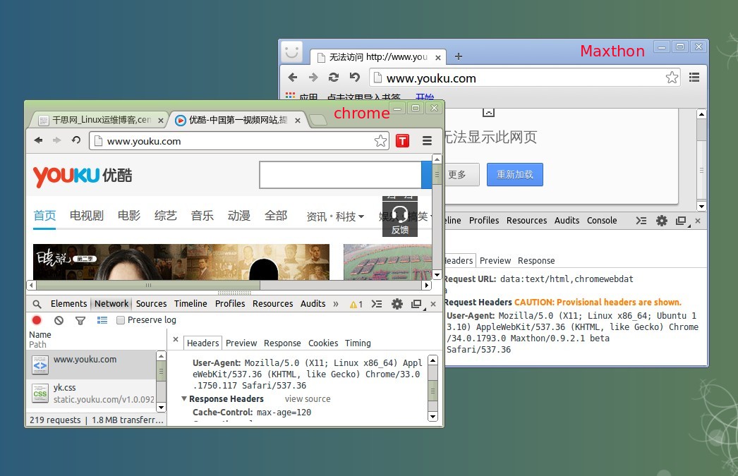Screen dimensions: 738x476
Task: Expand 资讯·科技 dropdown menu
Action: click(x=335, y=216)
